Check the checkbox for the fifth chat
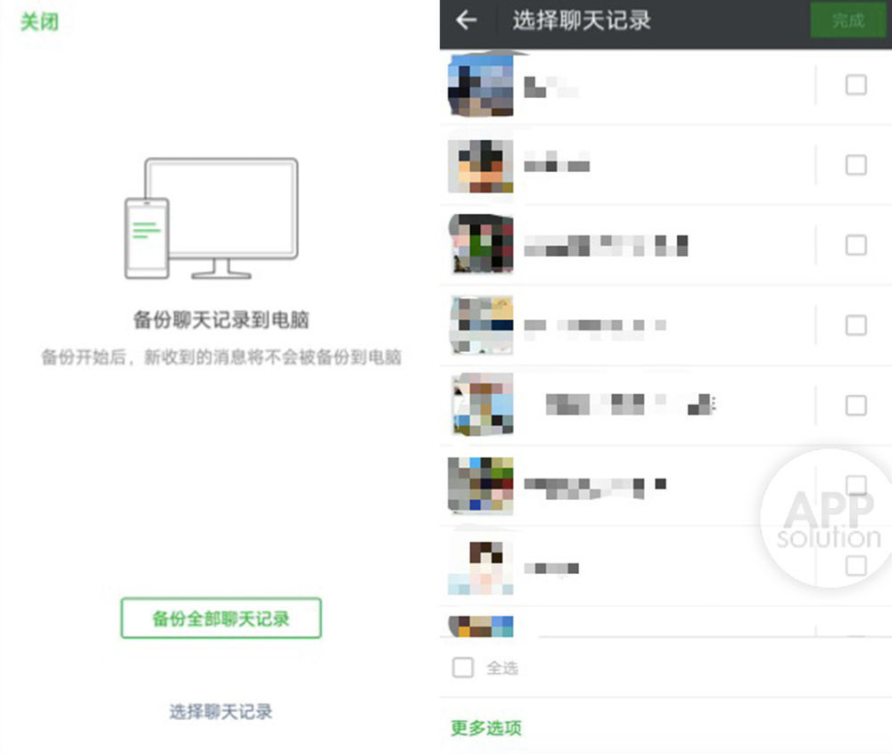The image size is (892, 754). pyautogui.click(x=855, y=405)
